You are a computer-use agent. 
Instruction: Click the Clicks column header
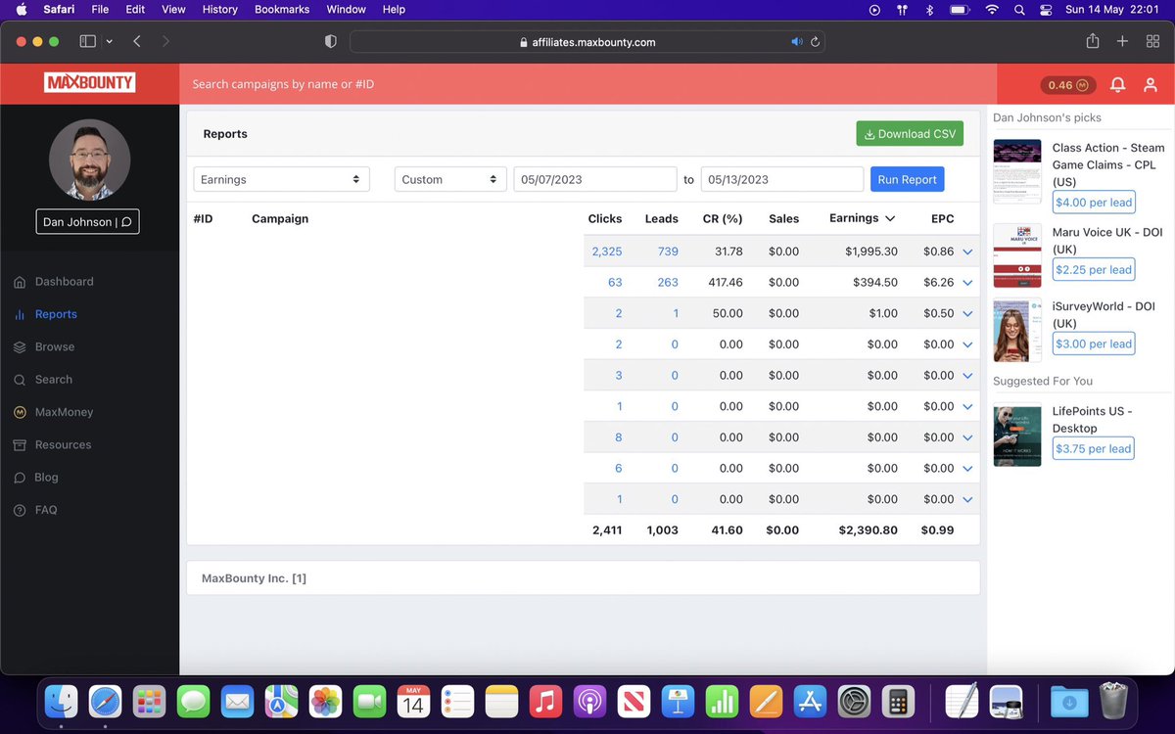pyautogui.click(x=605, y=219)
